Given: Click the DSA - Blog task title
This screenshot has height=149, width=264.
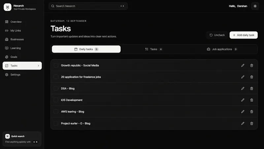Looking at the screenshot, I should pyautogui.click(x=68, y=88).
